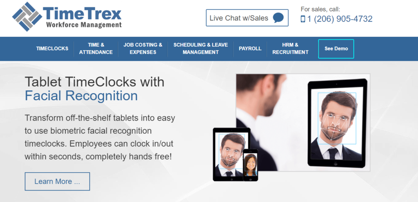Open the PAYROLL navigation item
Viewport: 418px width, 202px height.
250,49
